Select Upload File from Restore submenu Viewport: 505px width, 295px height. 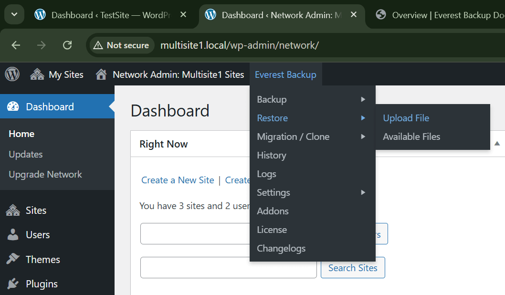[406, 118]
